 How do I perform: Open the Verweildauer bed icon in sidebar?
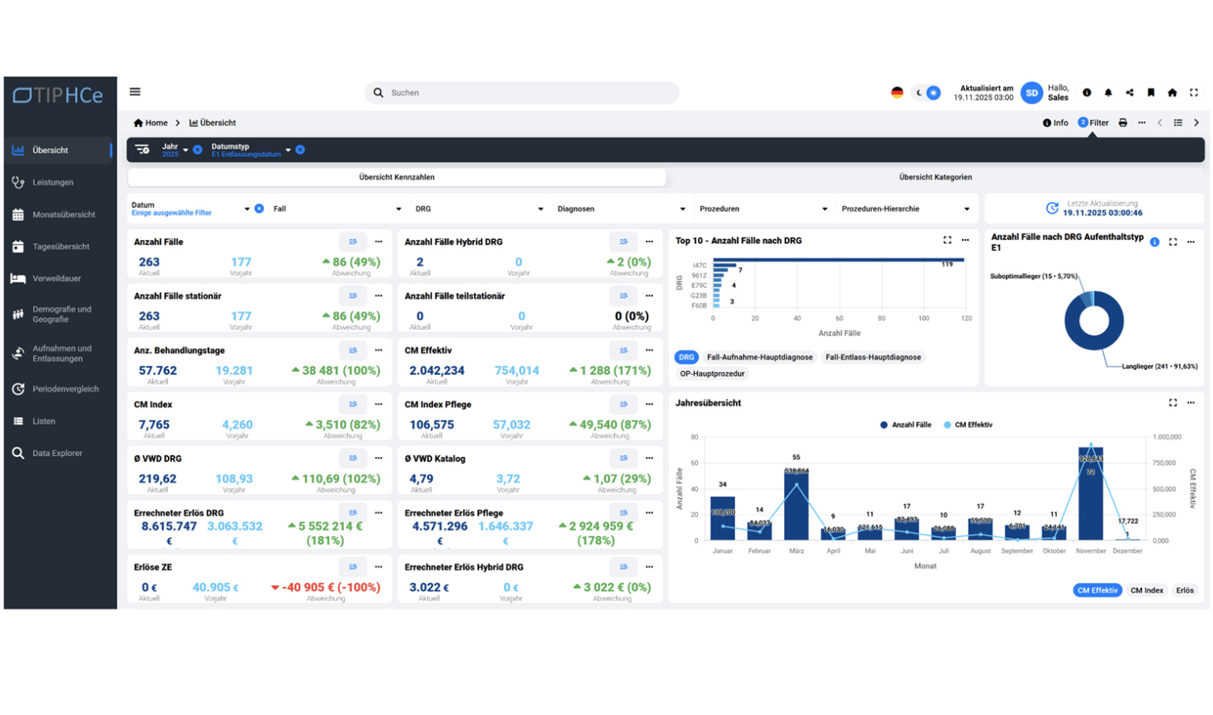pyautogui.click(x=18, y=279)
